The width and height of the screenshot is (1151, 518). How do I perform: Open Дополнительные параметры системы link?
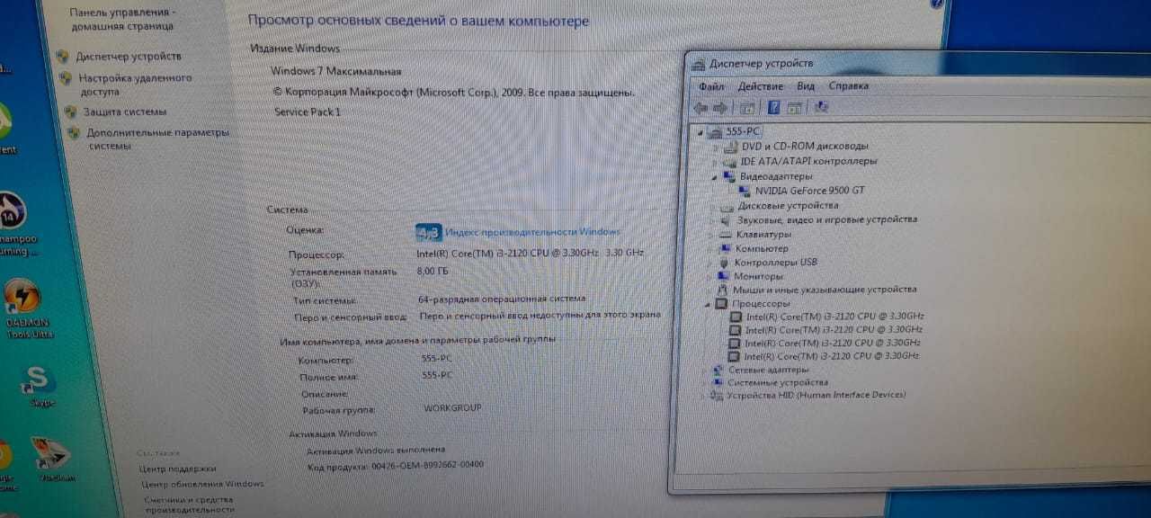click(158, 138)
